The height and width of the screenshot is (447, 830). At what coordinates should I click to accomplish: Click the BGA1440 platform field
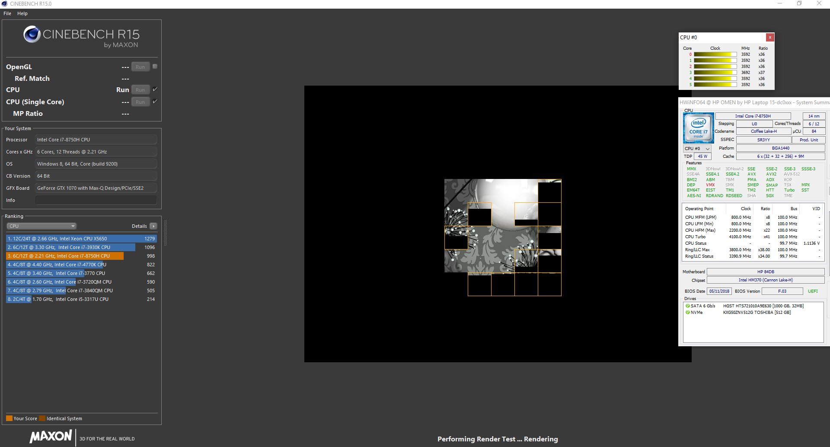pos(780,148)
